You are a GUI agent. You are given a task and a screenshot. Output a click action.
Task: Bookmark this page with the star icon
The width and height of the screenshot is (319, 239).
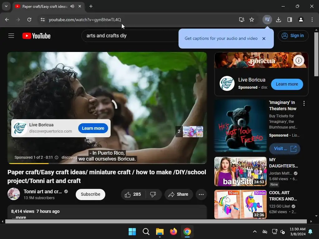point(252,20)
